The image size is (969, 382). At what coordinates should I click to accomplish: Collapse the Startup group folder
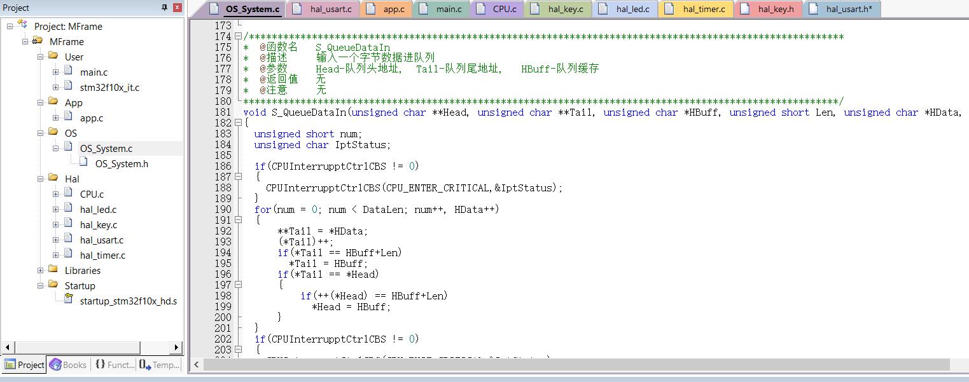[x=40, y=285]
